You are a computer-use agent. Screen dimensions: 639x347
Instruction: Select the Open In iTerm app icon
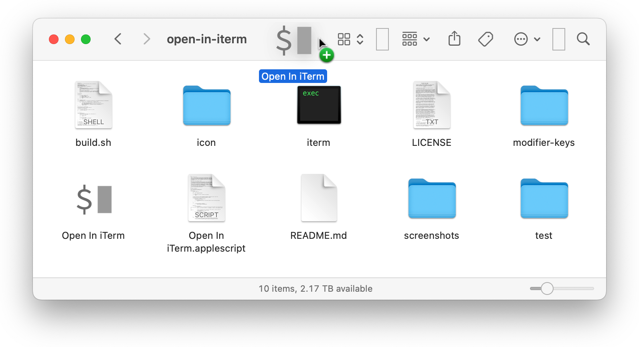pyautogui.click(x=94, y=199)
